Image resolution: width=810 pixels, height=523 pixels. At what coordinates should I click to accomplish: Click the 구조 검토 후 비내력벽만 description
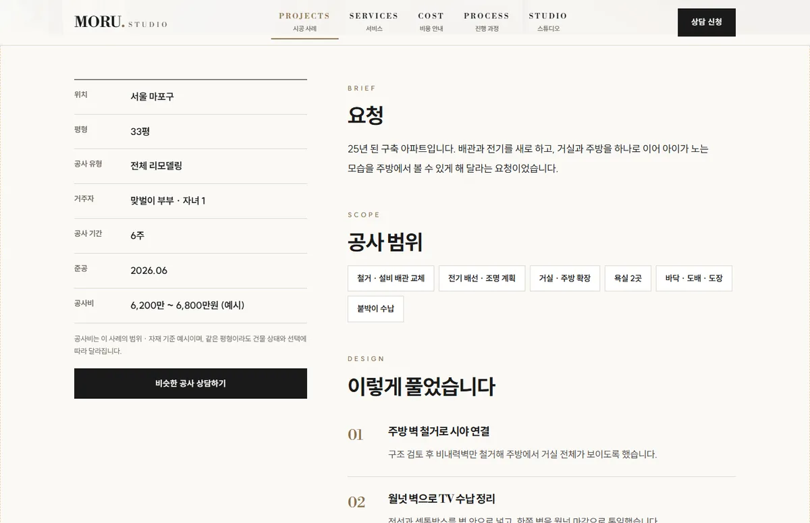click(x=522, y=454)
